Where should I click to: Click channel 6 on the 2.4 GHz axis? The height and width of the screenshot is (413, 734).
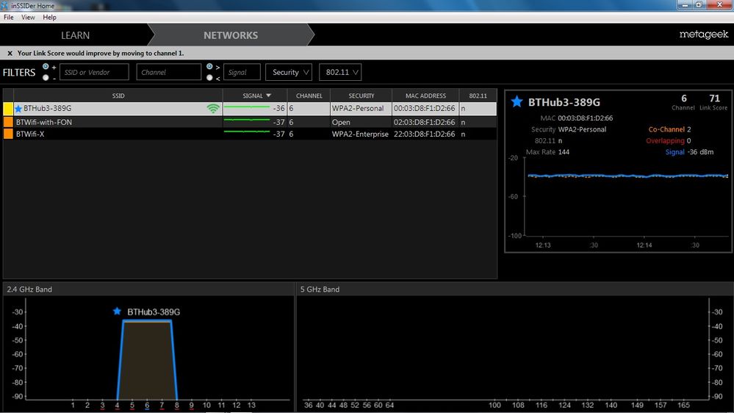click(147, 405)
